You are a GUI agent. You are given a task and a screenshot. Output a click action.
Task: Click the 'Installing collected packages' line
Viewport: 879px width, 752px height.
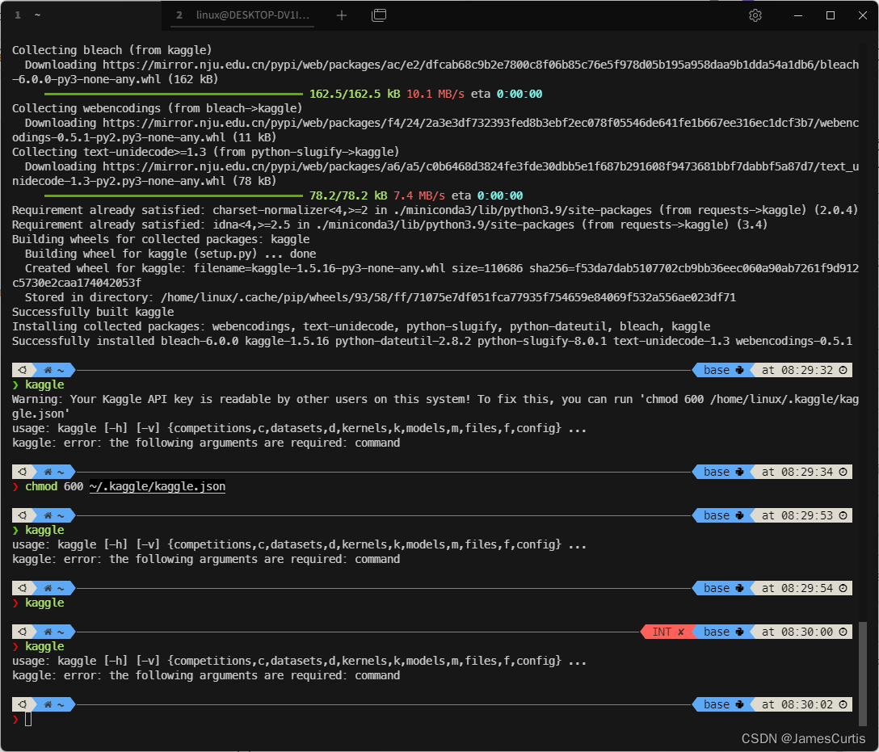pos(361,326)
